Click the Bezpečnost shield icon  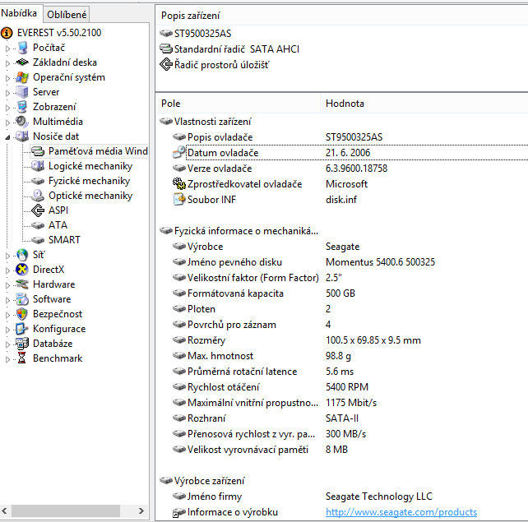click(22, 314)
